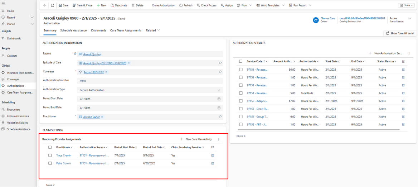Click Check Access
Image resolution: width=418 pixels, height=187 pixels.
coord(206,5)
